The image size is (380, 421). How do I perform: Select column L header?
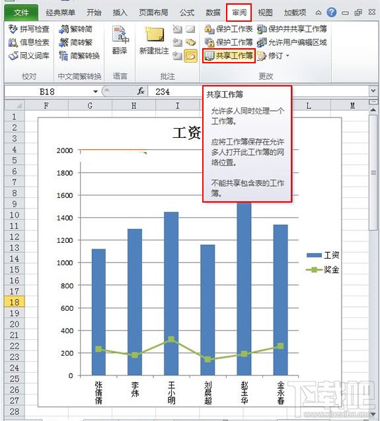tap(309, 106)
